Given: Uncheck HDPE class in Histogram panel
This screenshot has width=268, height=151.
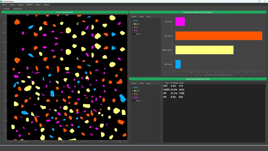Looking at the screenshot, I should pyautogui.click(x=133, y=24).
